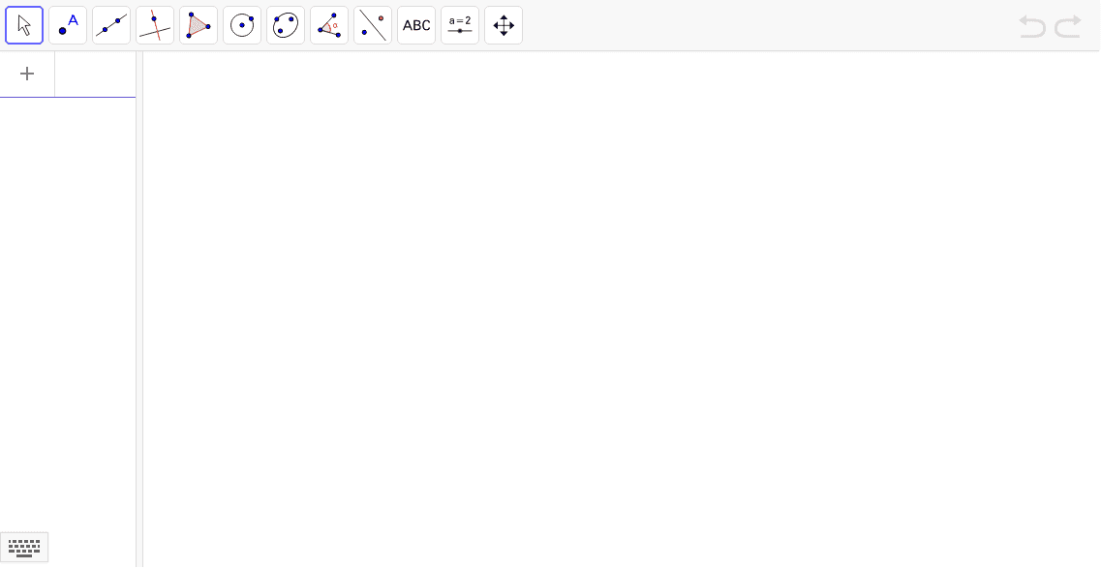Pick the Angle measurement tool

coord(329,25)
